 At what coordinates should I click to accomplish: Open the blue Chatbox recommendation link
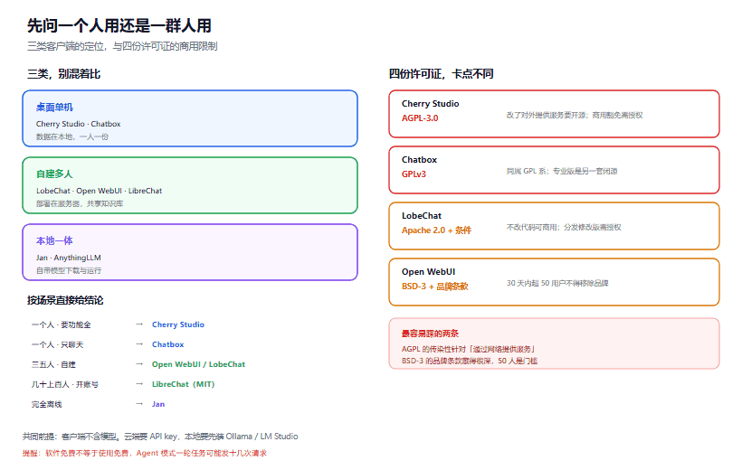point(167,344)
